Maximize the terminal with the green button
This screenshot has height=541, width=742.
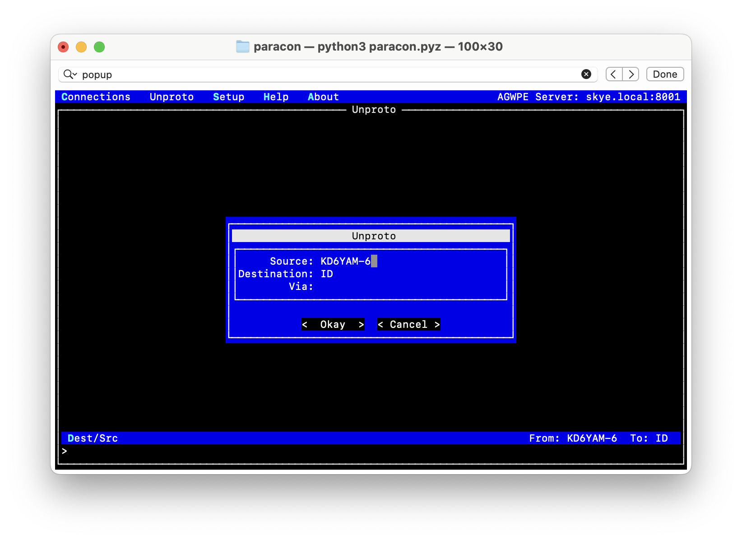click(99, 47)
